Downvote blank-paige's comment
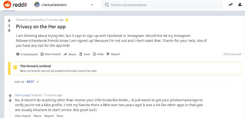Image resolution: width=245 pixels, height=118 pixels. [10, 100]
